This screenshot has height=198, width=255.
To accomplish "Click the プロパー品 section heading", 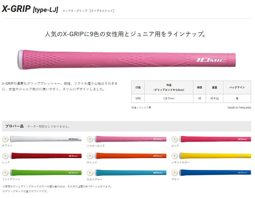I will coord(14,126).
